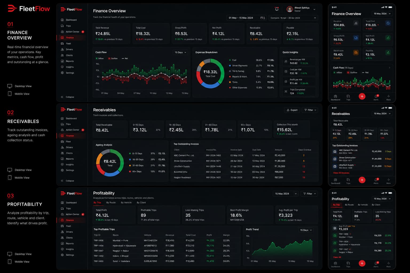
Task: Toggle Outflow legend in mobile Cash Flow chart
Action: pos(352,73)
